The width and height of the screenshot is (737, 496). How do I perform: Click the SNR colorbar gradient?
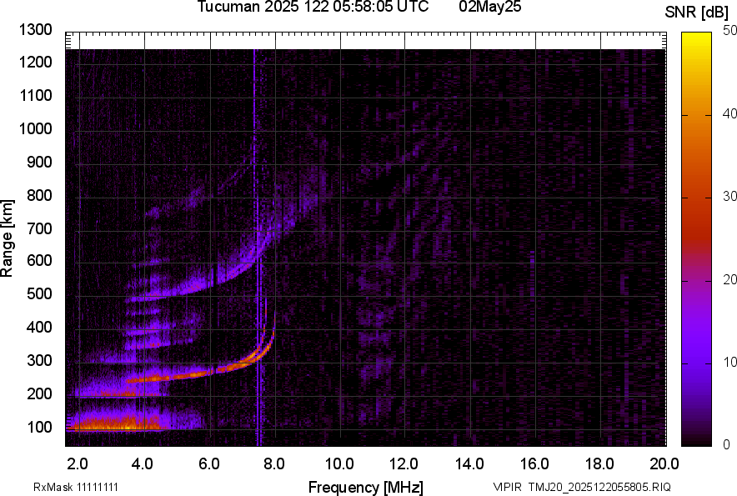[x=697, y=239]
